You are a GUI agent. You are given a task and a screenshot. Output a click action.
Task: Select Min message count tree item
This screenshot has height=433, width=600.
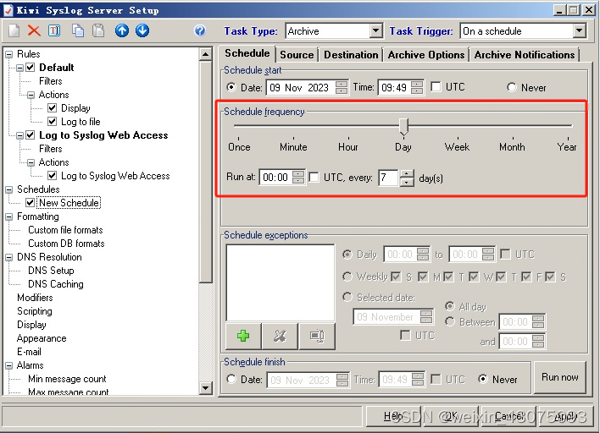[67, 379]
